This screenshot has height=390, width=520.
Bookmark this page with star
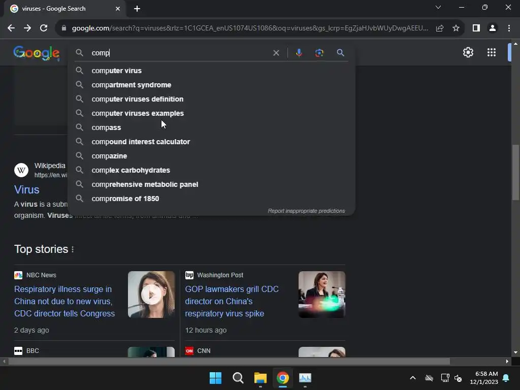[x=456, y=28]
